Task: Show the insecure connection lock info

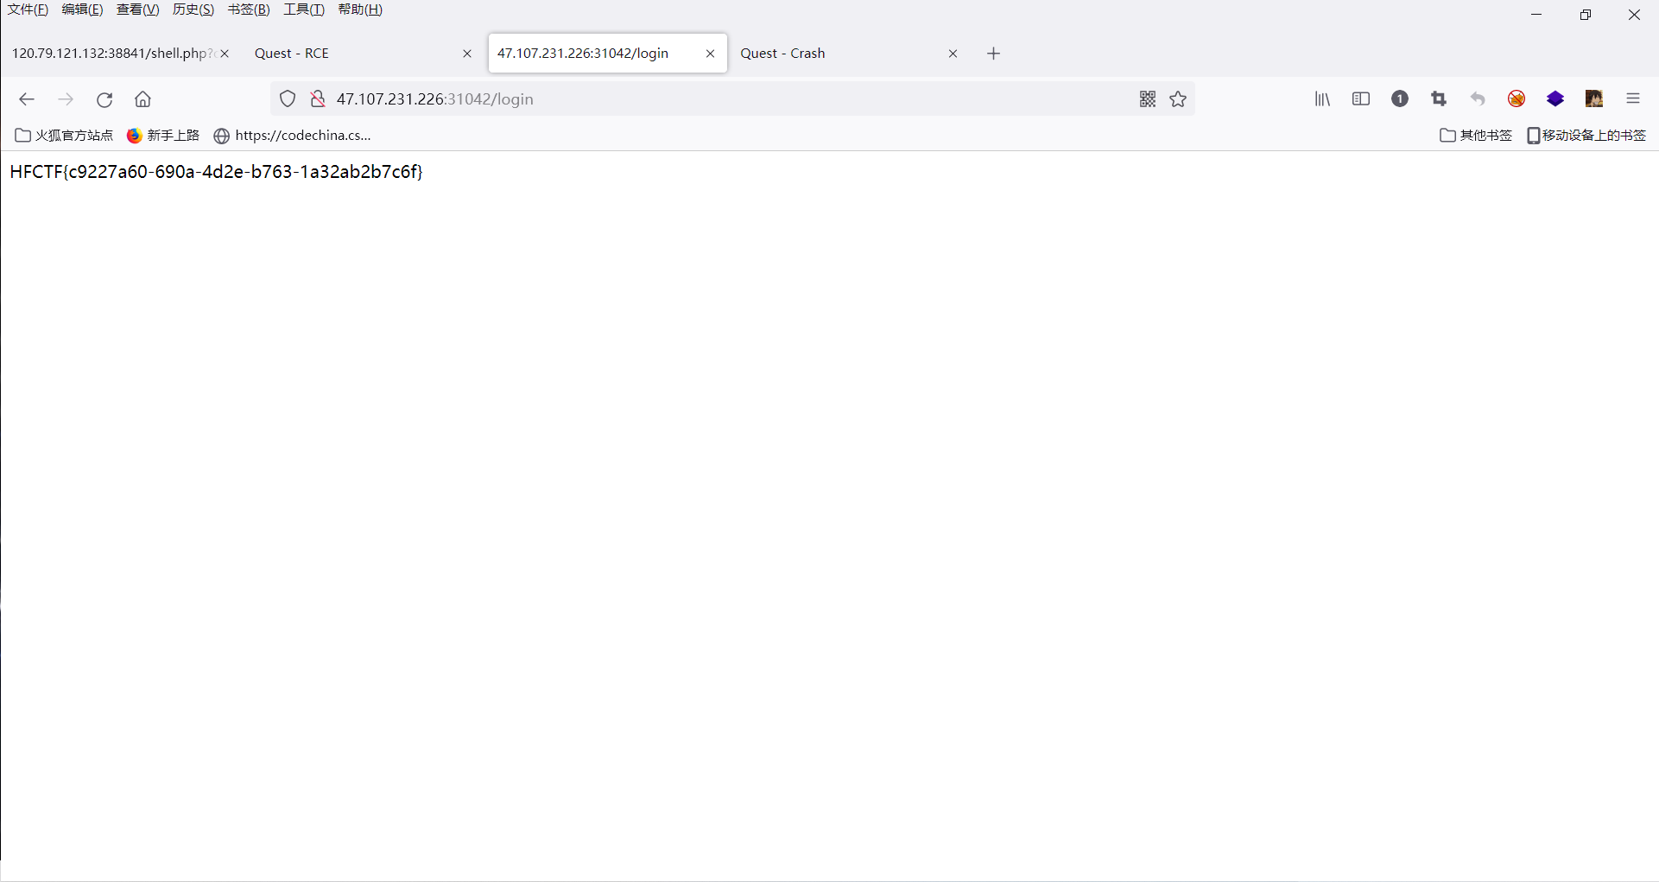Action: 318,99
